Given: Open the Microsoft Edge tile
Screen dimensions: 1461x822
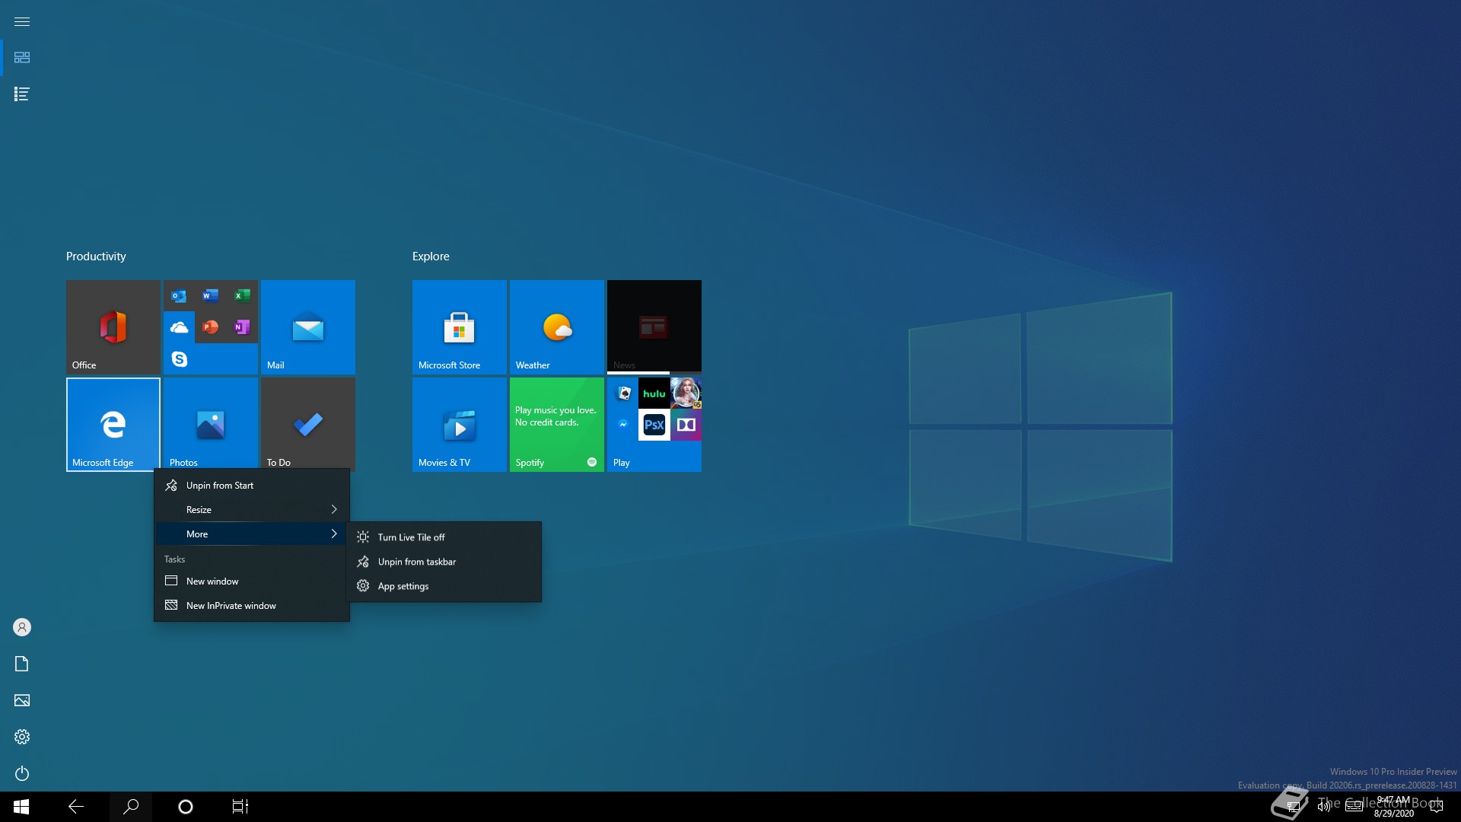Looking at the screenshot, I should (113, 424).
